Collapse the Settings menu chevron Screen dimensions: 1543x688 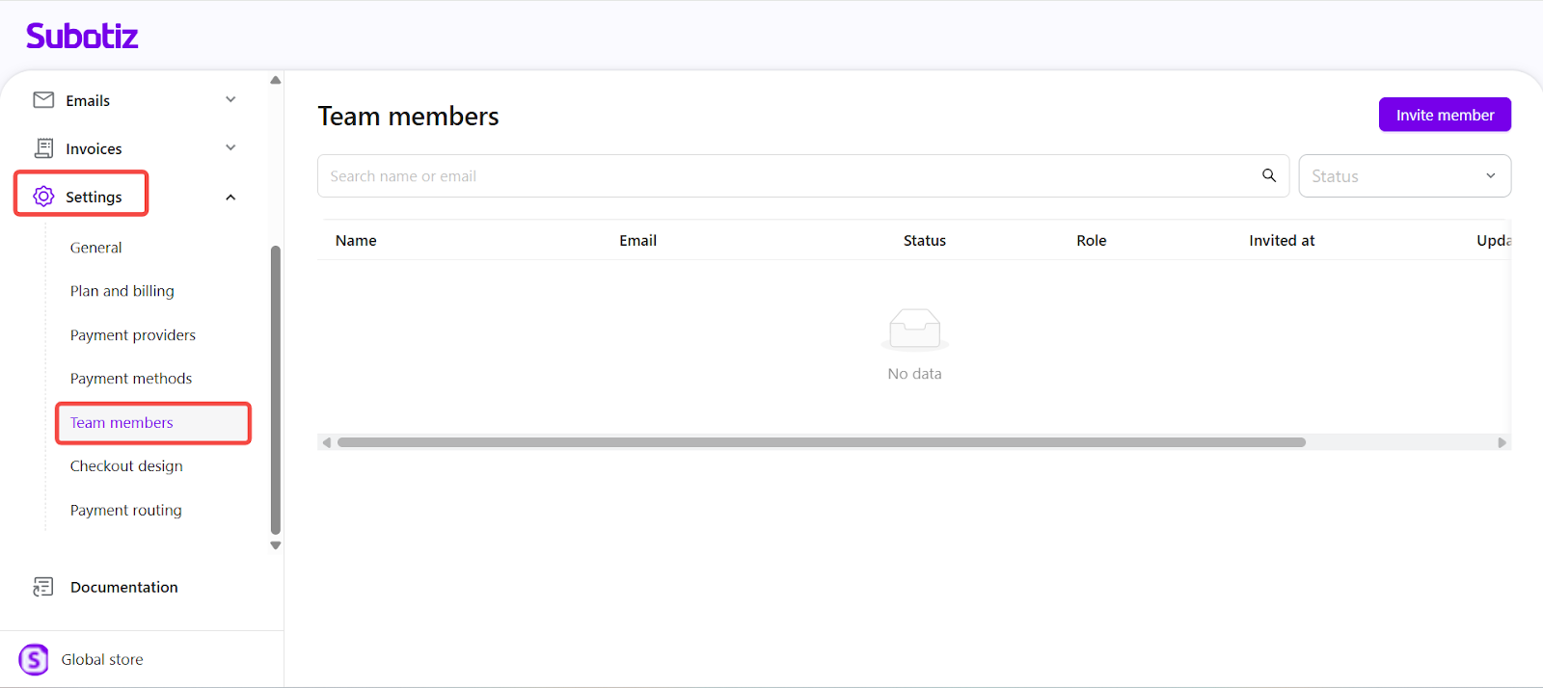tap(230, 198)
